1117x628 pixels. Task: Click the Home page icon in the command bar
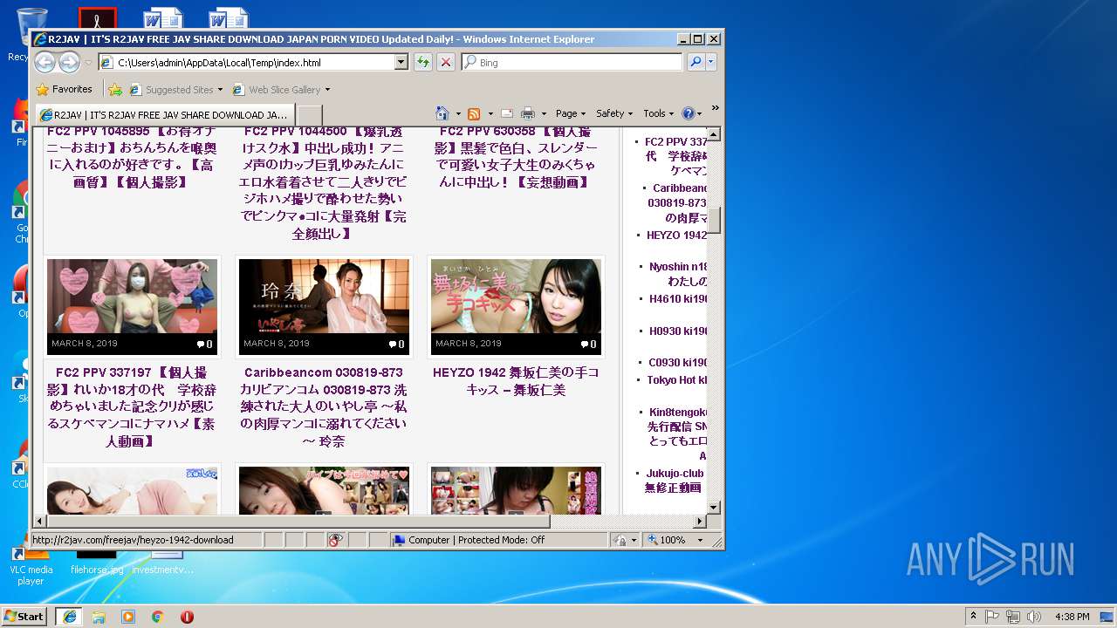coord(442,113)
